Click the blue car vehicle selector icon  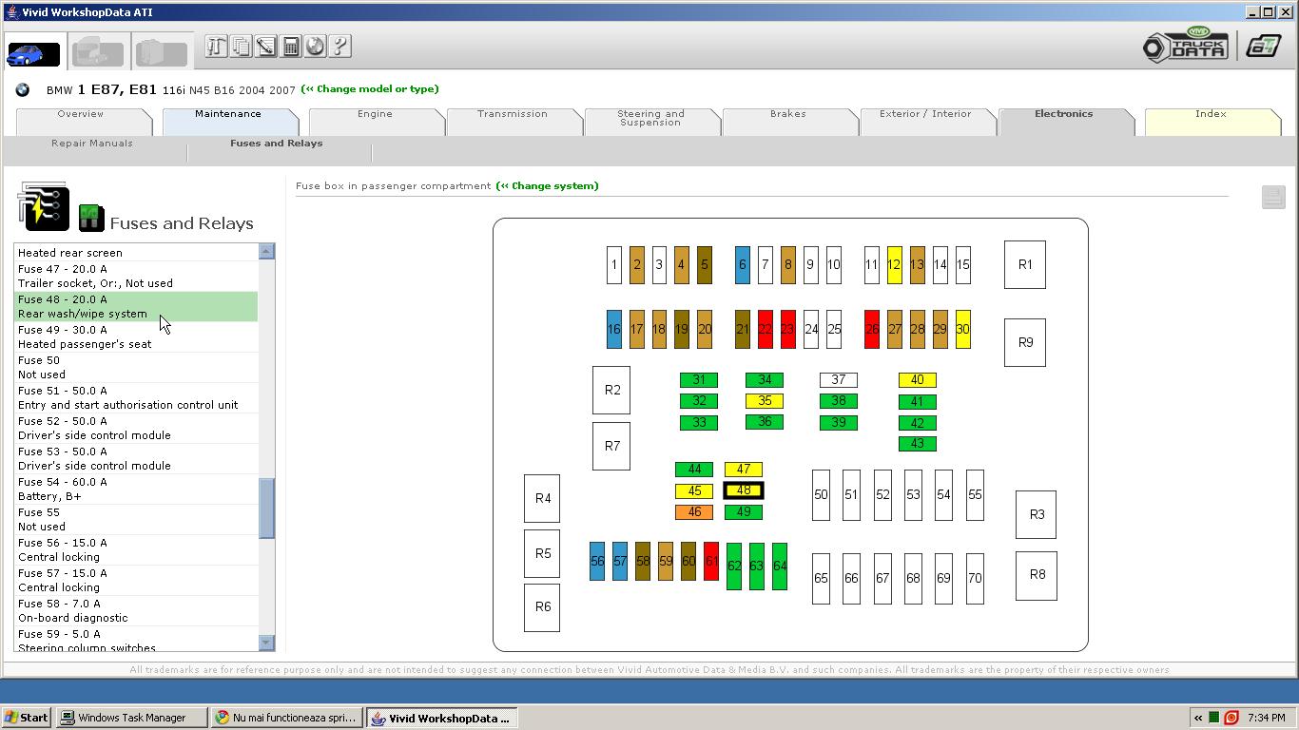[x=32, y=54]
